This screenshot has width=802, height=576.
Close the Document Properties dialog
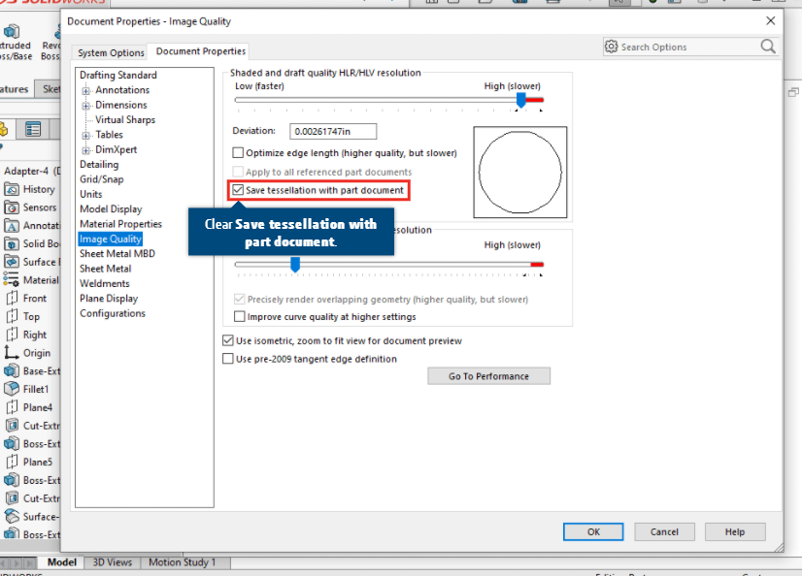tap(770, 21)
